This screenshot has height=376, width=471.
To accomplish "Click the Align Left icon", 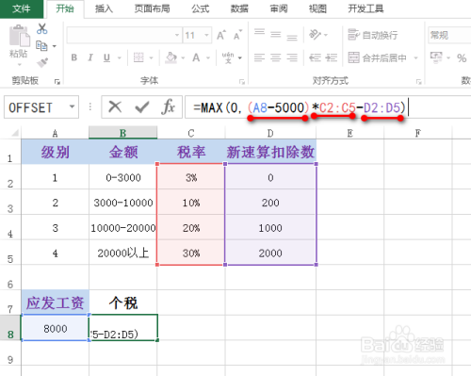I will 259,57.
